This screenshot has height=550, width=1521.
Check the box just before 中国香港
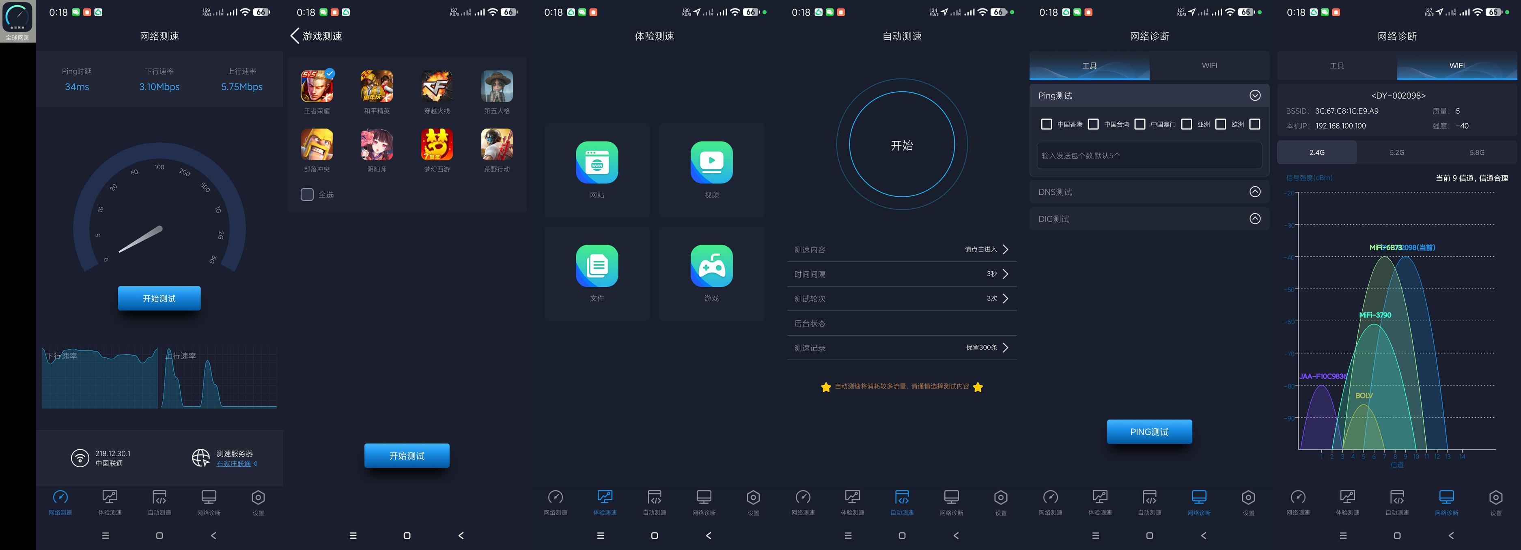(1046, 125)
